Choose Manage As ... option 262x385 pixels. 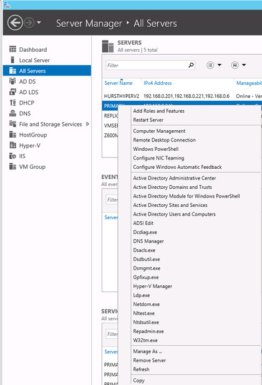pyautogui.click(x=147, y=351)
